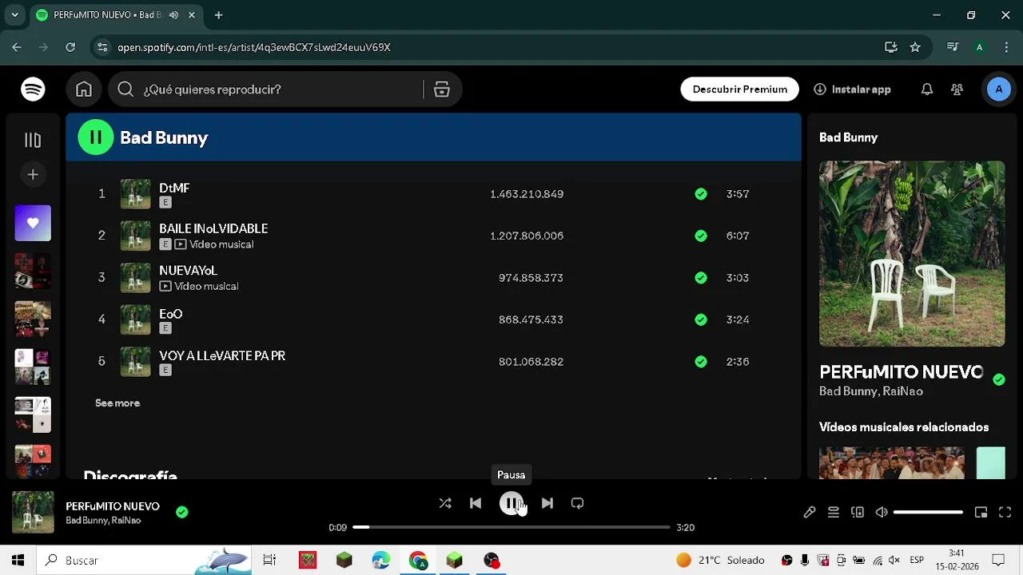The width and height of the screenshot is (1023, 575).
Task: Toggle saved check in the right panel
Action: tap(999, 380)
